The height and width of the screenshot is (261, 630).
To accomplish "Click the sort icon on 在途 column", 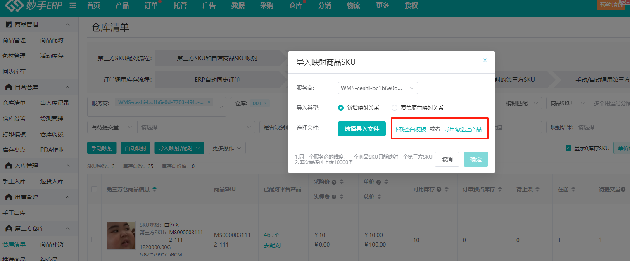I will (x=572, y=189).
